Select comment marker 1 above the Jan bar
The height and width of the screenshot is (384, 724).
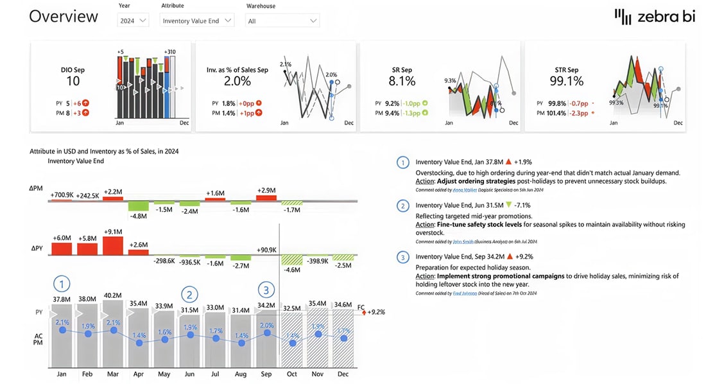click(x=62, y=283)
